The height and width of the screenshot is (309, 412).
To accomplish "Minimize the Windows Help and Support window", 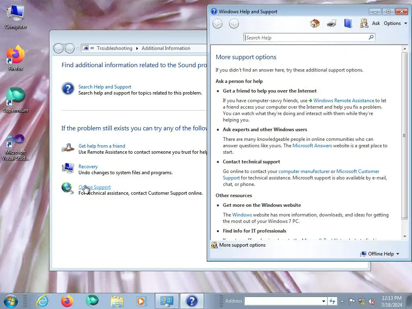I will click(375, 12).
